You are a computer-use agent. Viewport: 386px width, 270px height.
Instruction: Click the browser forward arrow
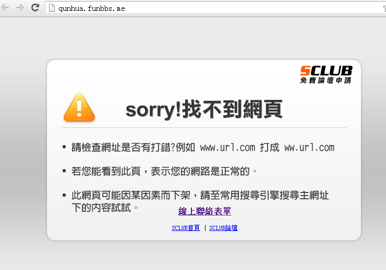pos(20,8)
